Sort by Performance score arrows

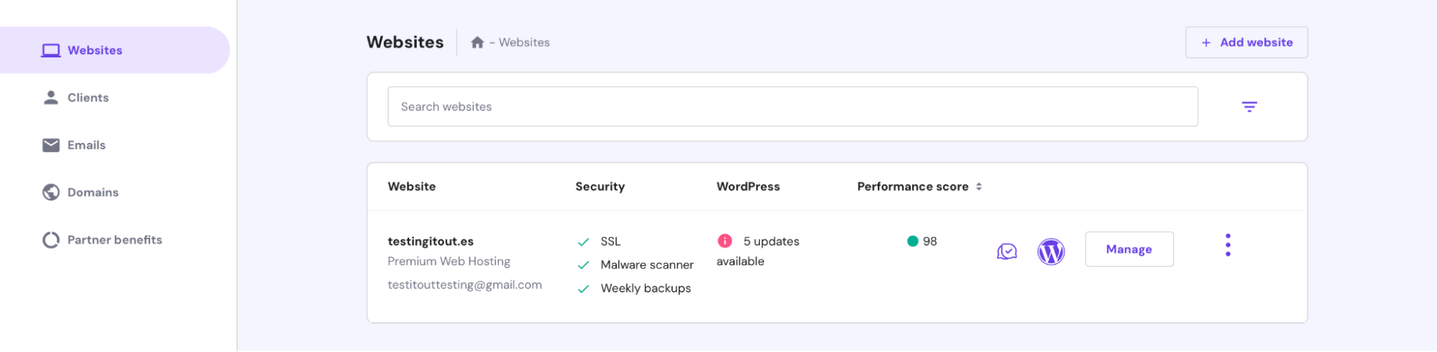pyautogui.click(x=978, y=187)
